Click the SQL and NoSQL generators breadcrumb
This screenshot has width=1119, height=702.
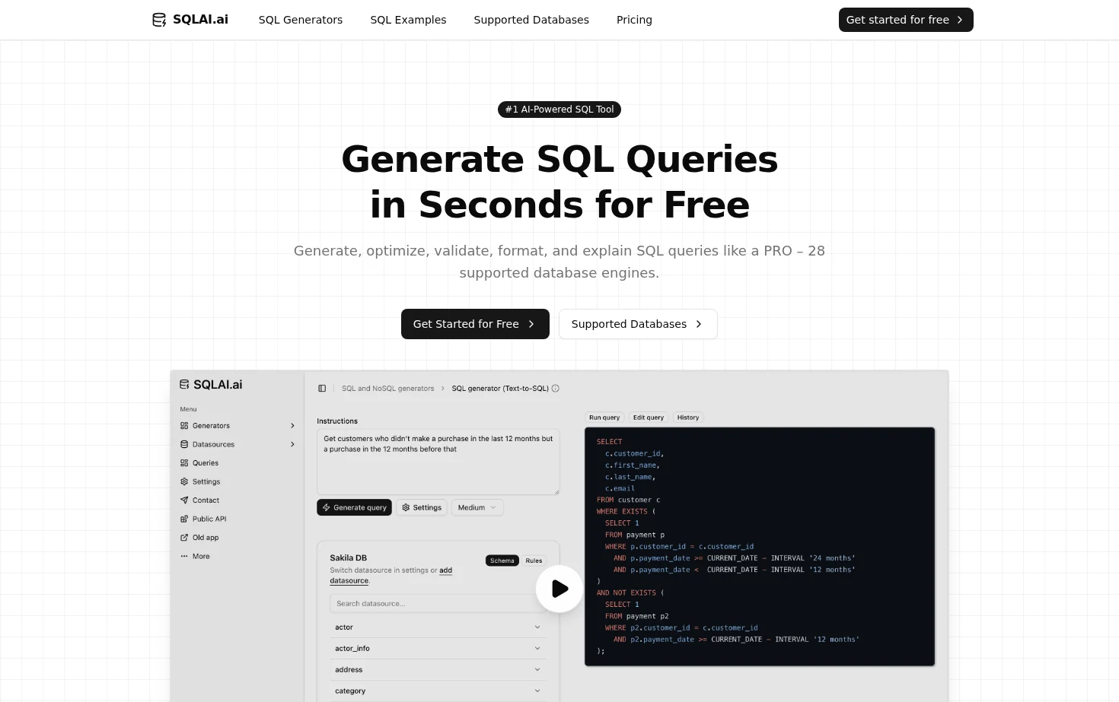coord(387,389)
